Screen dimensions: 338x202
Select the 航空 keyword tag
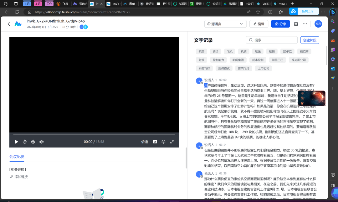click(x=202, y=52)
